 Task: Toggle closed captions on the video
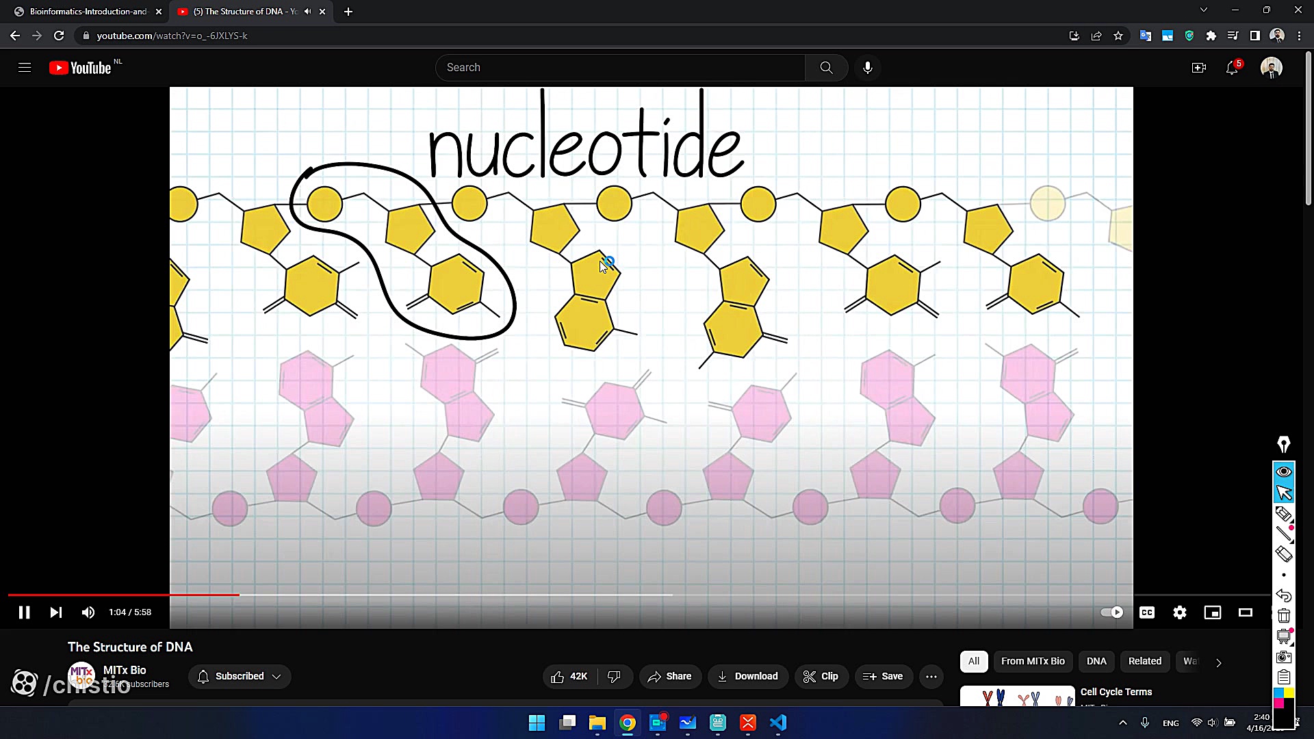(x=1147, y=612)
